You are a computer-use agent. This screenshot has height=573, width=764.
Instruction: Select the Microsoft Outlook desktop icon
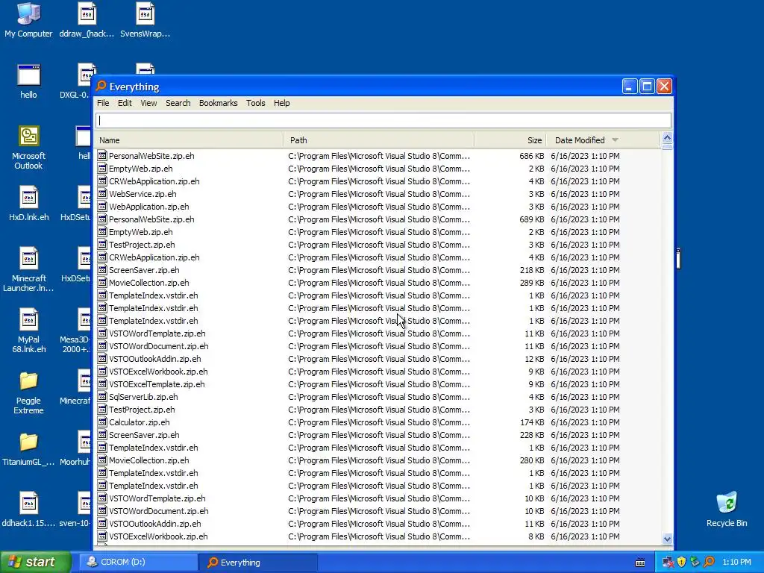pos(28,148)
